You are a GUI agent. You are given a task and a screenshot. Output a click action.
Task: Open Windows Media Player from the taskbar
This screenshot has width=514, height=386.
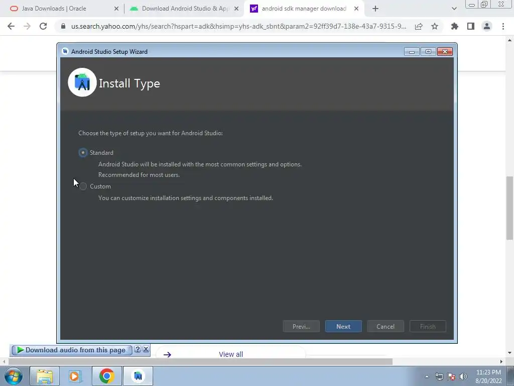pos(75,376)
